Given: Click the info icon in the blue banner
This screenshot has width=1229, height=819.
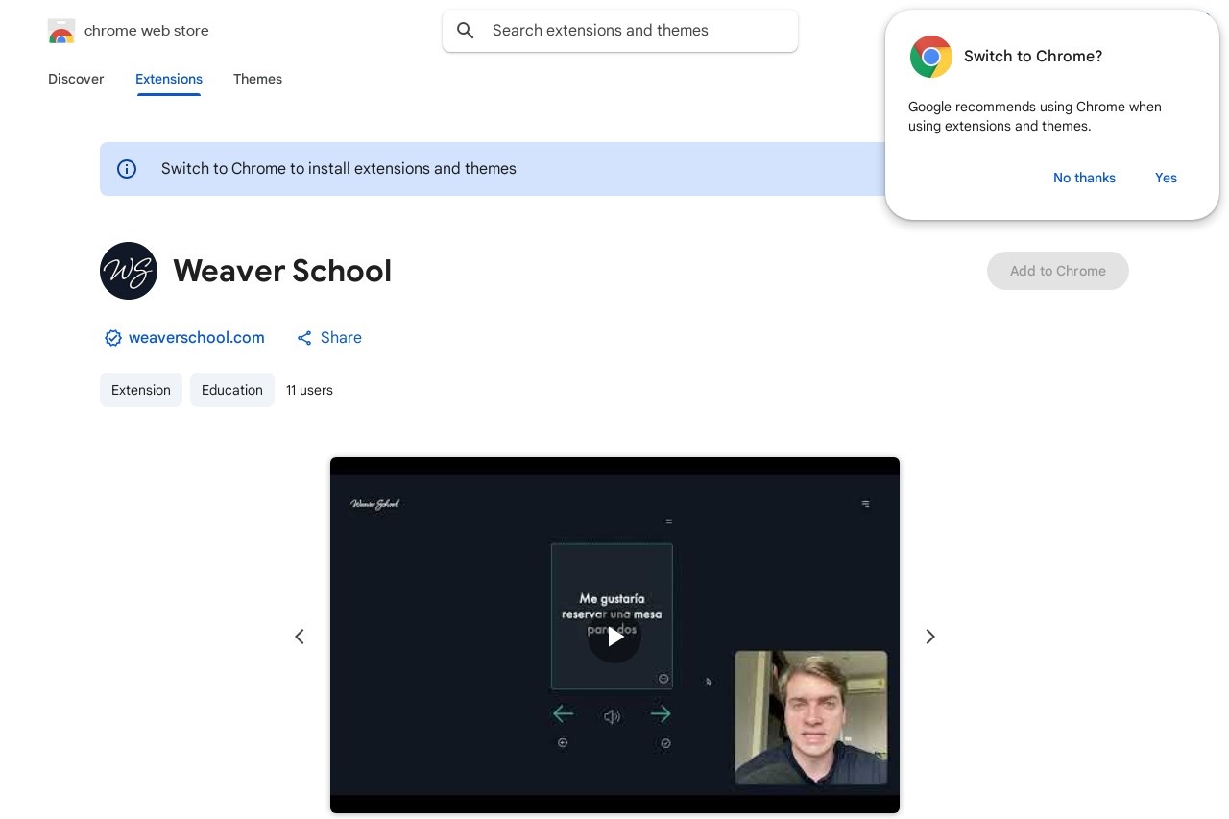Looking at the screenshot, I should point(127,169).
